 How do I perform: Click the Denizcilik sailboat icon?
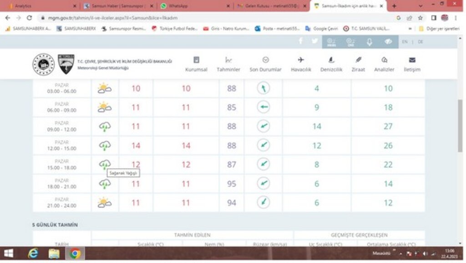pyautogui.click(x=331, y=60)
